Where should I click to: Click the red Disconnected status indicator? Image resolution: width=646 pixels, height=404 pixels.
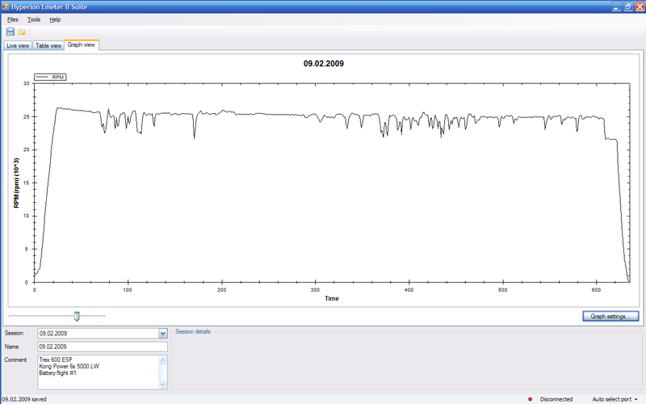[530, 399]
